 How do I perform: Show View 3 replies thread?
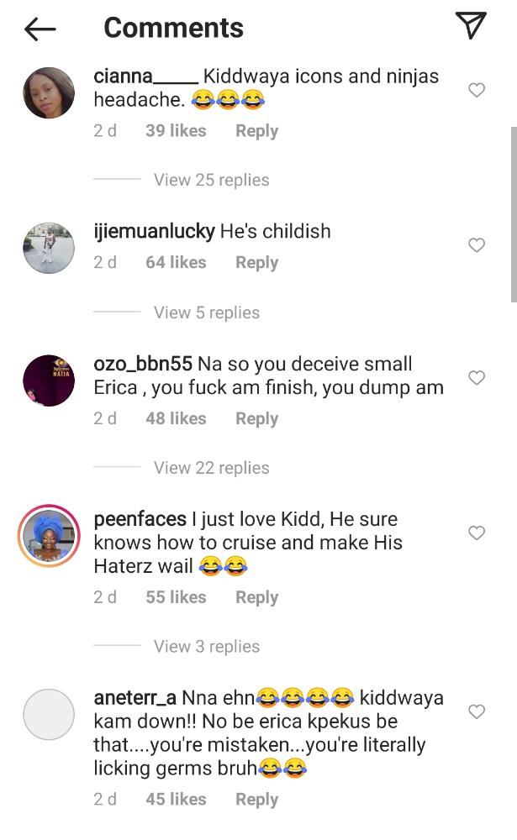coord(206,646)
